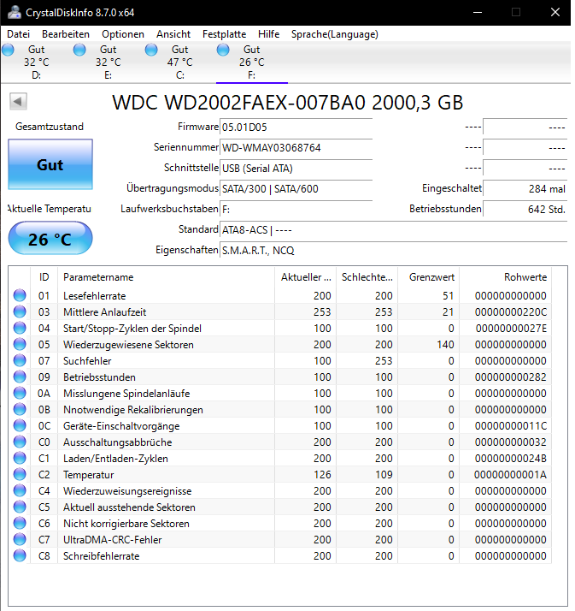Image resolution: width=575 pixels, height=611 pixels.
Task: Open the Bearbeiten menu
Action: [66, 34]
